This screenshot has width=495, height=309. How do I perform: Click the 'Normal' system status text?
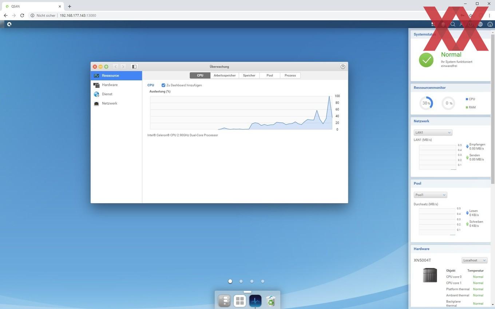coord(451,55)
